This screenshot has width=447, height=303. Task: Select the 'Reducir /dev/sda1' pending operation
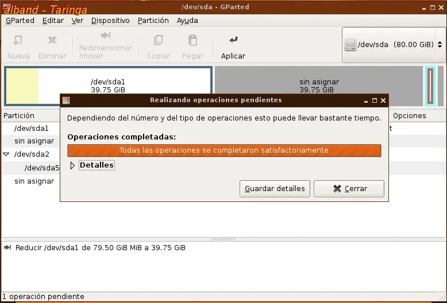click(101, 248)
